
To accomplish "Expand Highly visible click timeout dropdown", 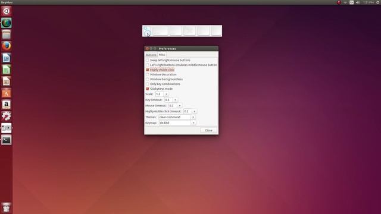I will (195, 111).
